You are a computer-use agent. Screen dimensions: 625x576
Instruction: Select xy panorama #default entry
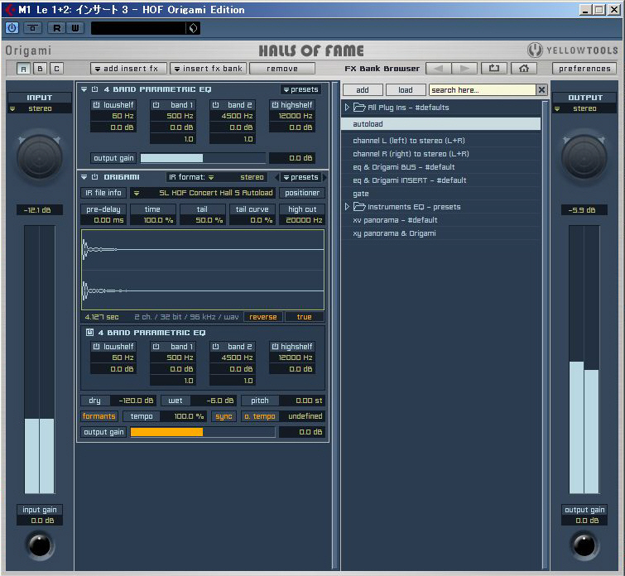[441, 220]
